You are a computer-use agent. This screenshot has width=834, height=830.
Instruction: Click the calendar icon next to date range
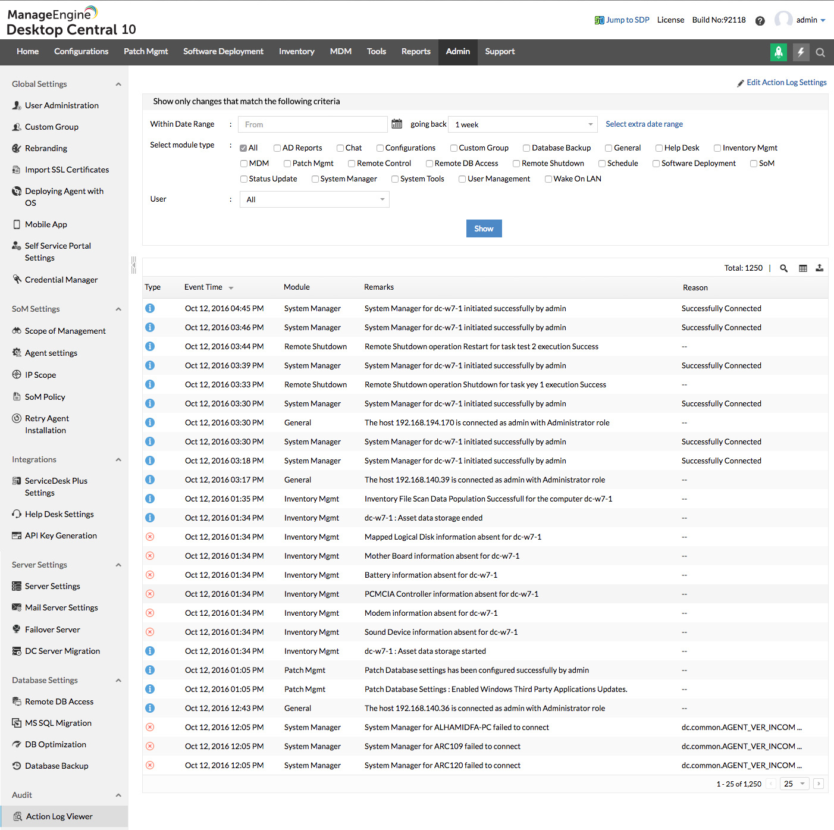click(397, 123)
